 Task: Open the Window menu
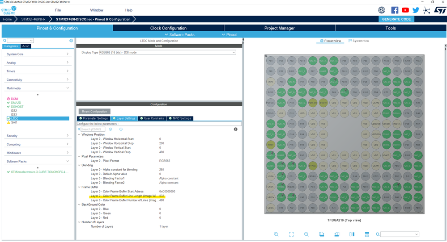97,10
